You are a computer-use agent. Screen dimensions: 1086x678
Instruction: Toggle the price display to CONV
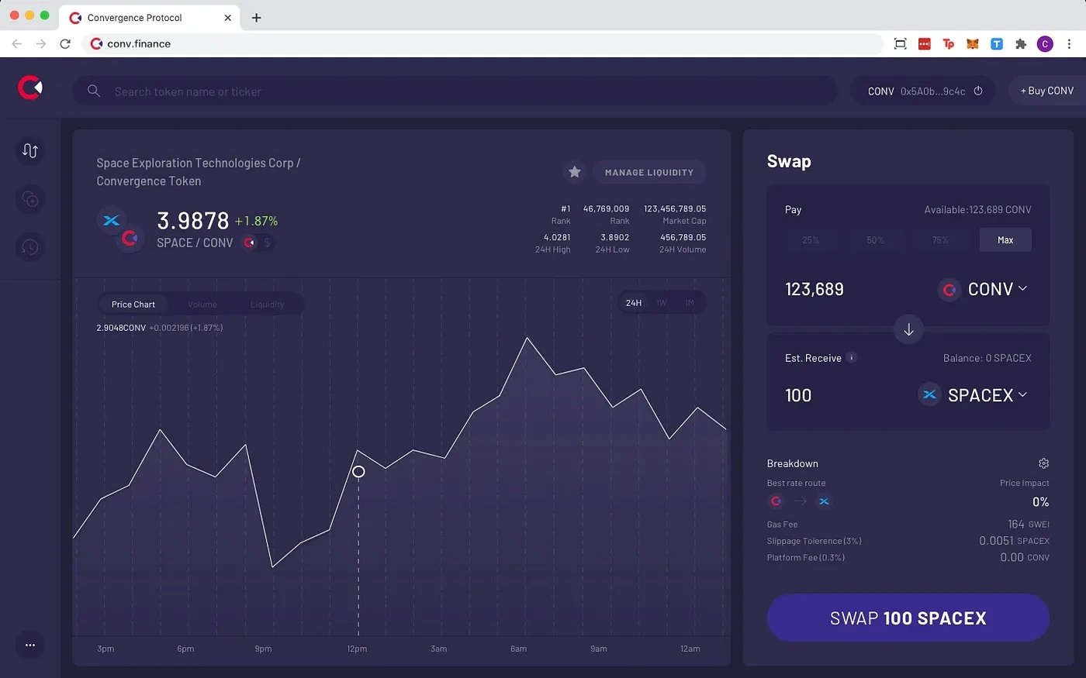(x=250, y=243)
